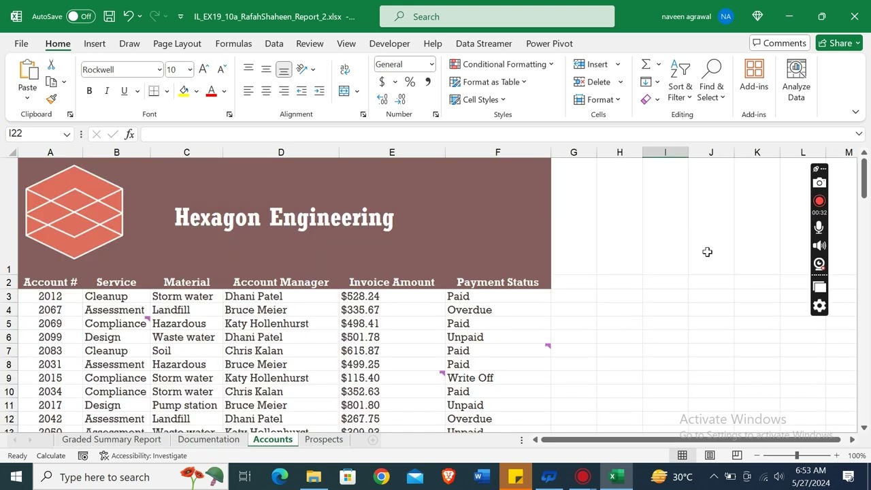Click the Merge & Center icon
This screenshot has width=871, height=490.
tap(344, 91)
